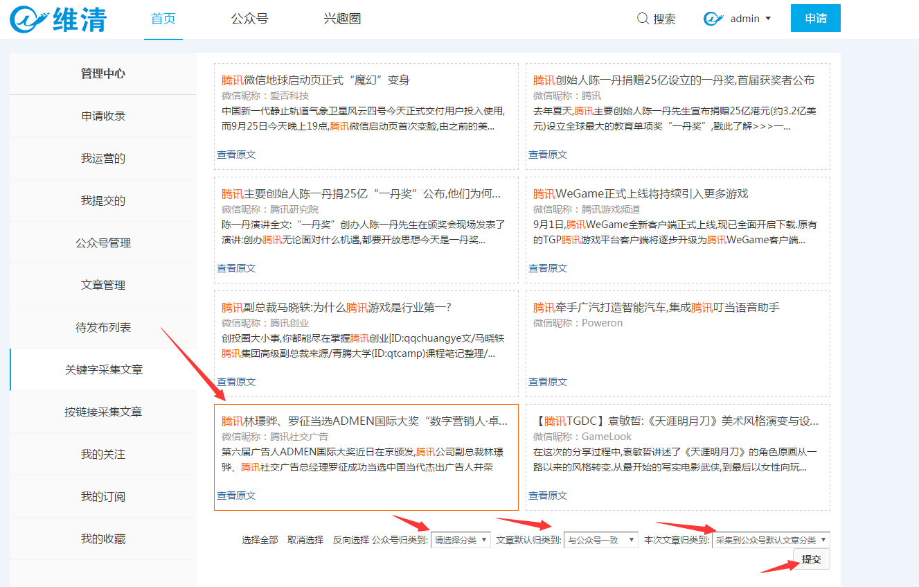Open 我的订阅 in the sidebar
Screen dimensions: 919x587
(x=103, y=496)
